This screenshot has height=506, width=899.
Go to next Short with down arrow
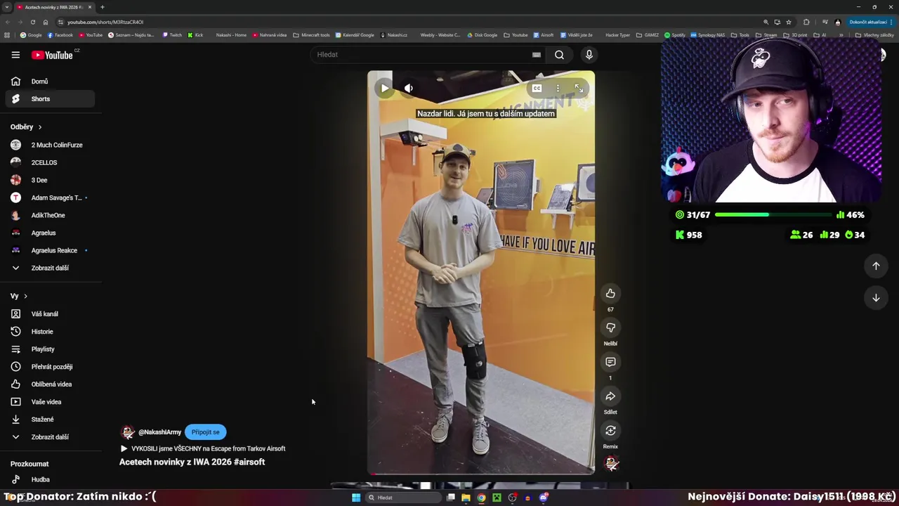[876, 298]
